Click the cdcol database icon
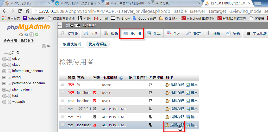268x132 pixels. coord(10,59)
